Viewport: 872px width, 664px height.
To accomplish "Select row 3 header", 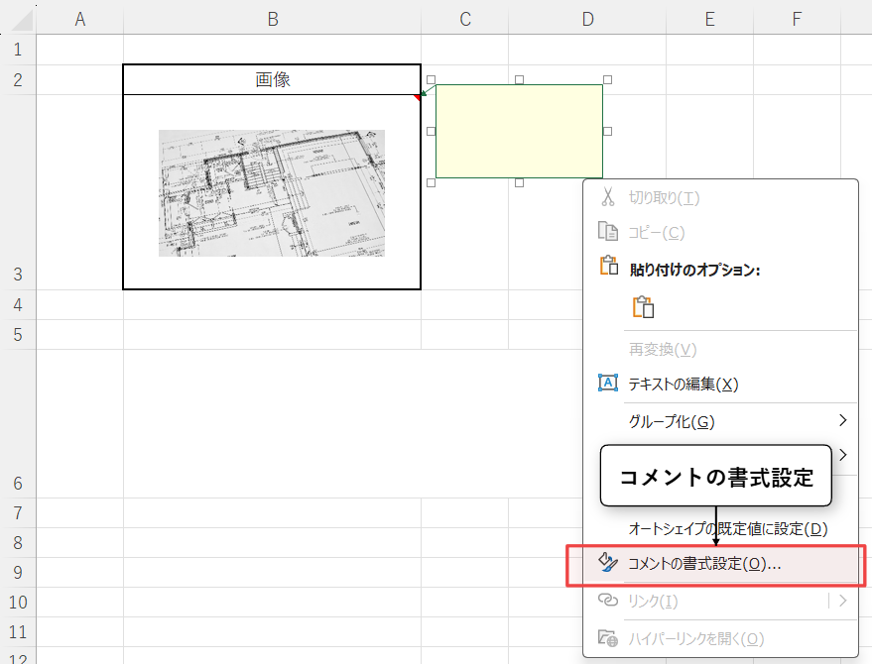I will [x=17, y=275].
